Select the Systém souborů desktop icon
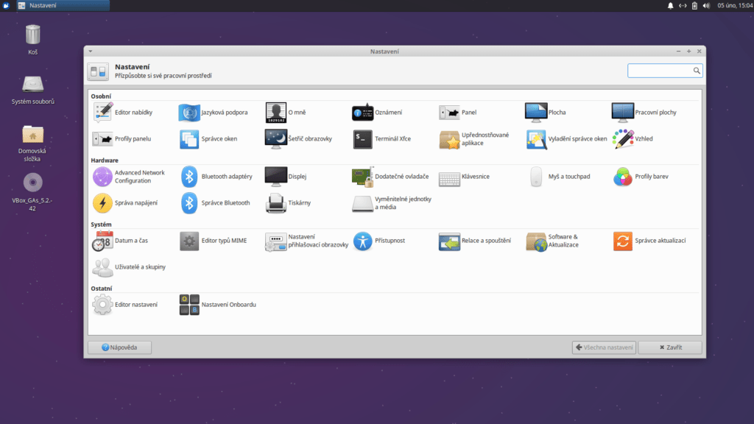Image resolution: width=754 pixels, height=424 pixels. [32, 91]
